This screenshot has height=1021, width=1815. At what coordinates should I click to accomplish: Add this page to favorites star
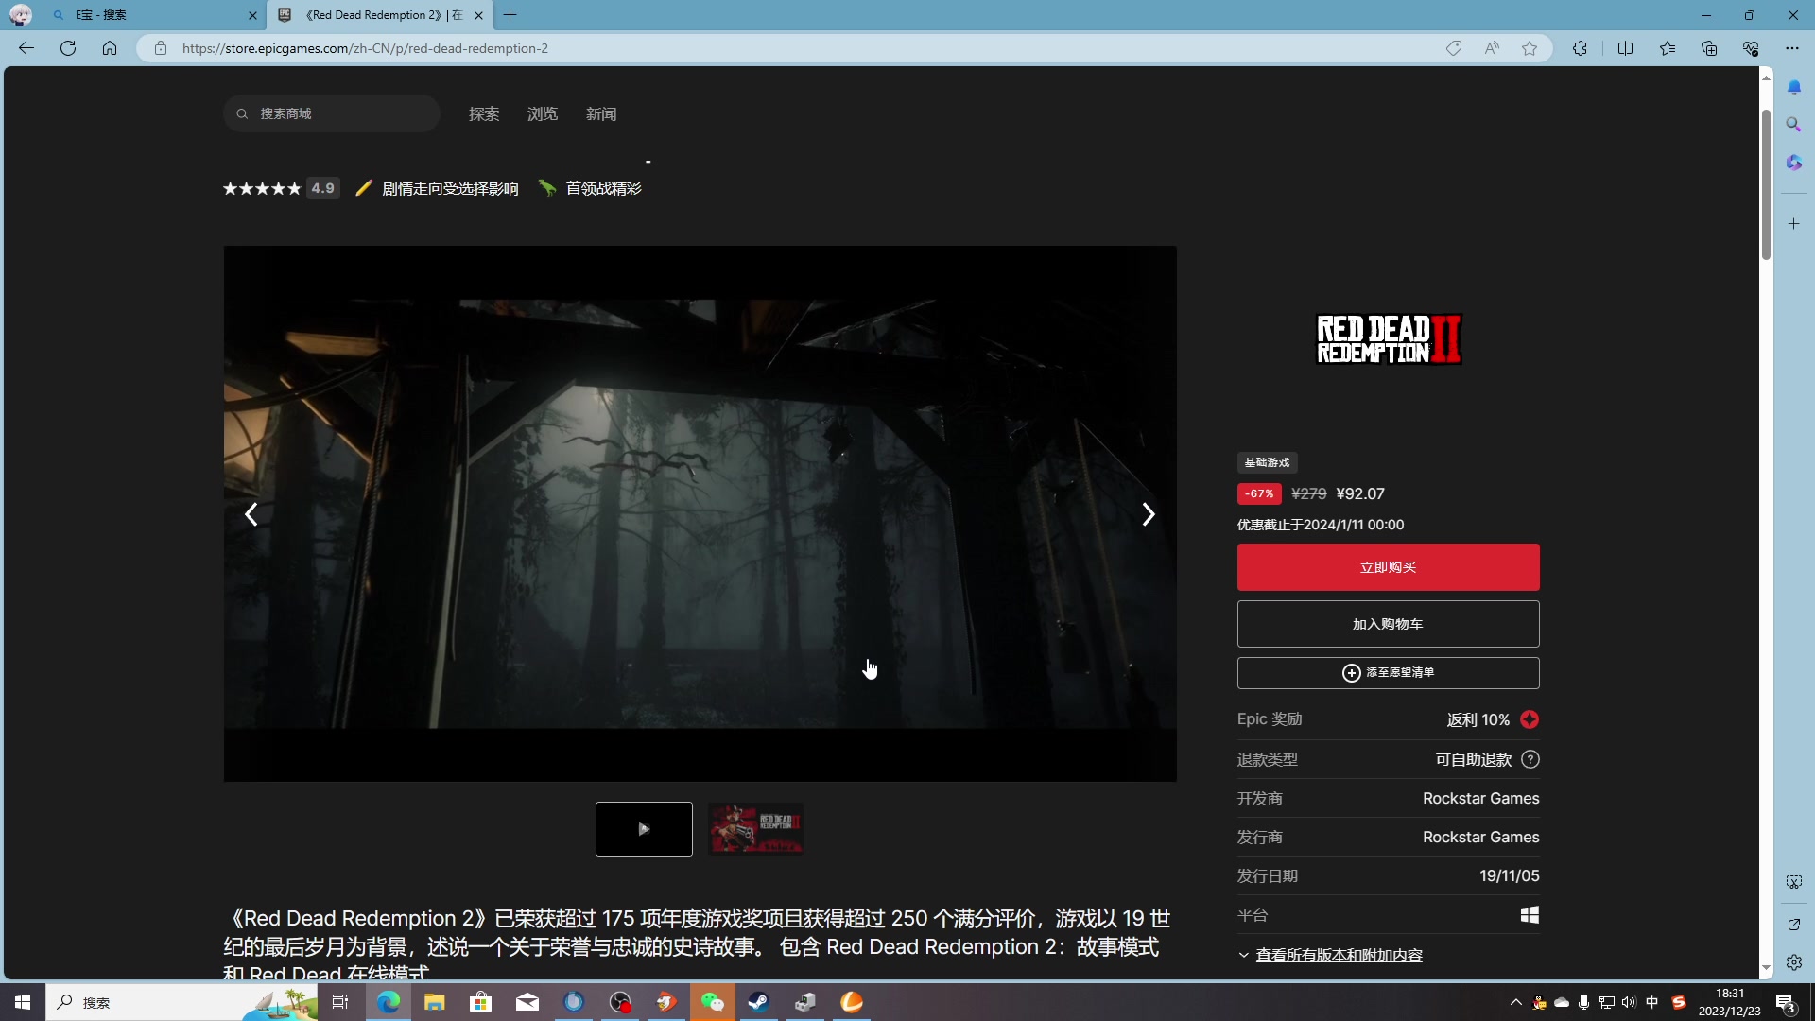pos(1530,48)
